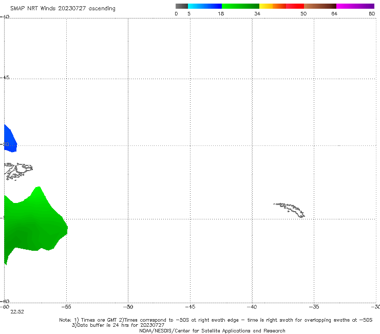Click the longitude label '-55'
This screenshot has width=380, height=334.
(x=66, y=307)
